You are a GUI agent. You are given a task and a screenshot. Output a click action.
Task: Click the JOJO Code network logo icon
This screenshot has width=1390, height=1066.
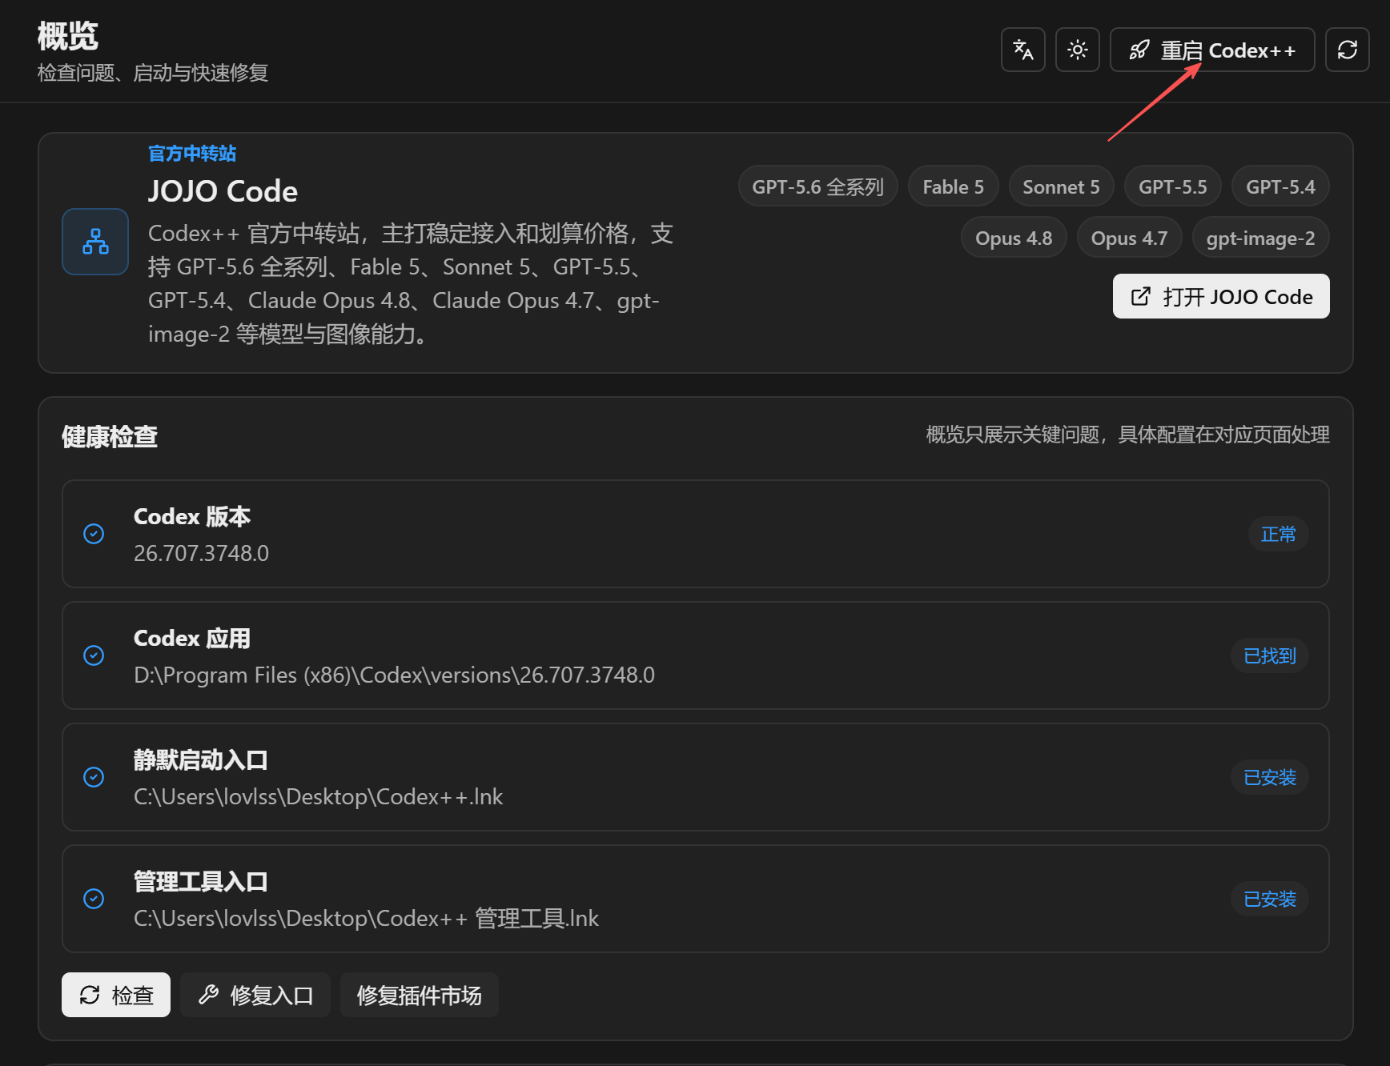tap(95, 242)
